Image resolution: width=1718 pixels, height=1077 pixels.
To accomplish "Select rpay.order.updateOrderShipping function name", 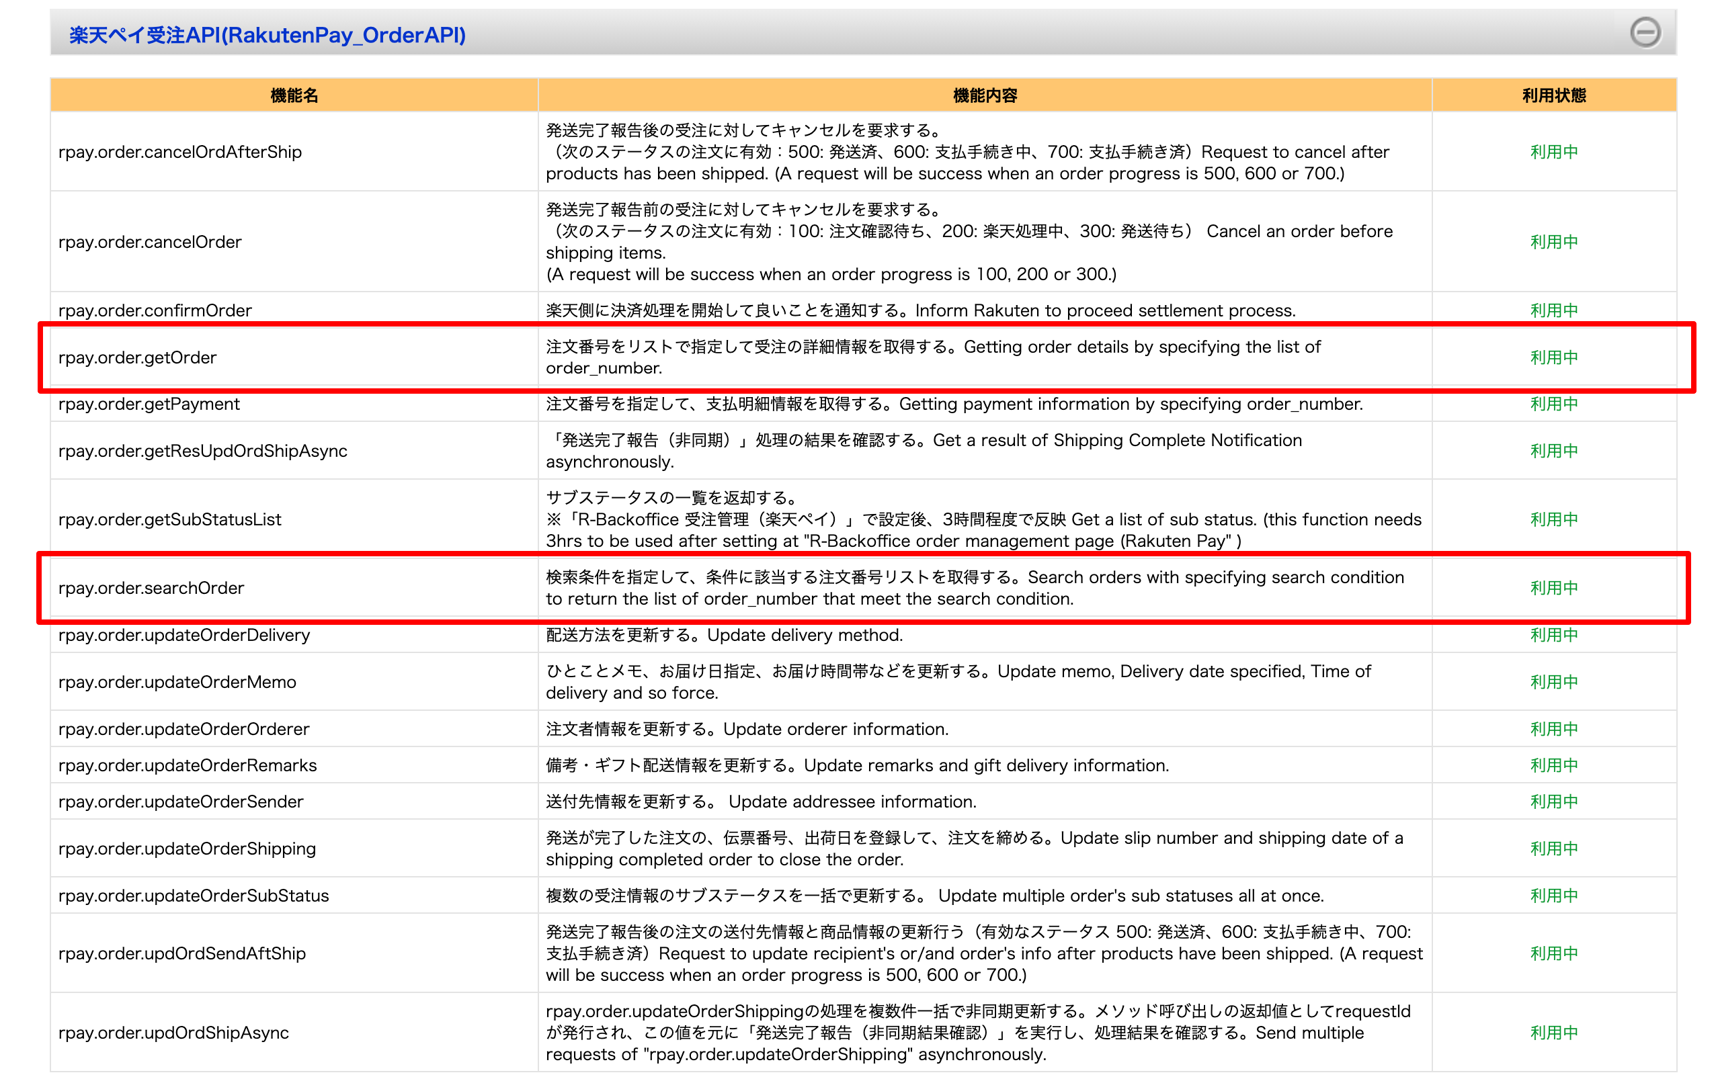I will (x=187, y=849).
